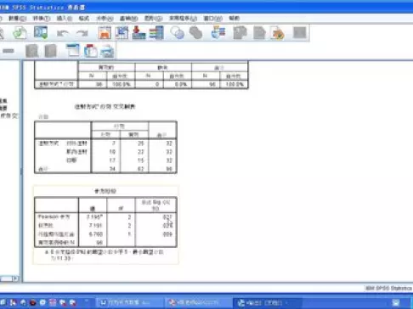Click the Redo arrow in the toolbar
413x309 pixels.
tap(82, 33)
